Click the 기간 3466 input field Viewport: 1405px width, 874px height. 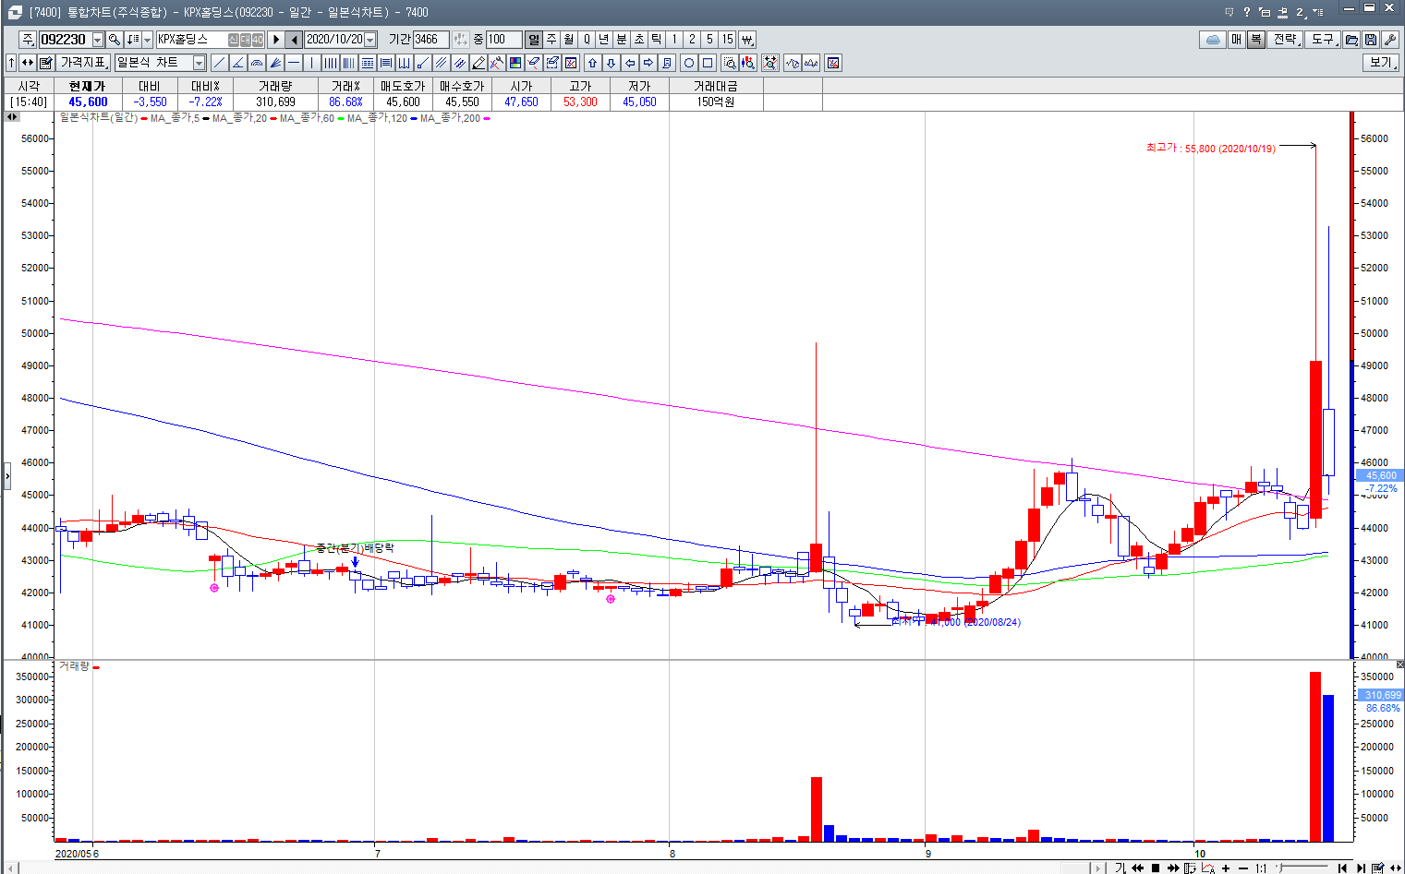pos(430,40)
